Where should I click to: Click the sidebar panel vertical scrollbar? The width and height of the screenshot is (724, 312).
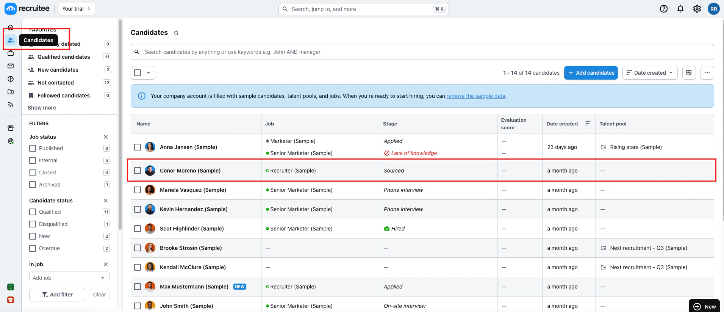click(120, 125)
